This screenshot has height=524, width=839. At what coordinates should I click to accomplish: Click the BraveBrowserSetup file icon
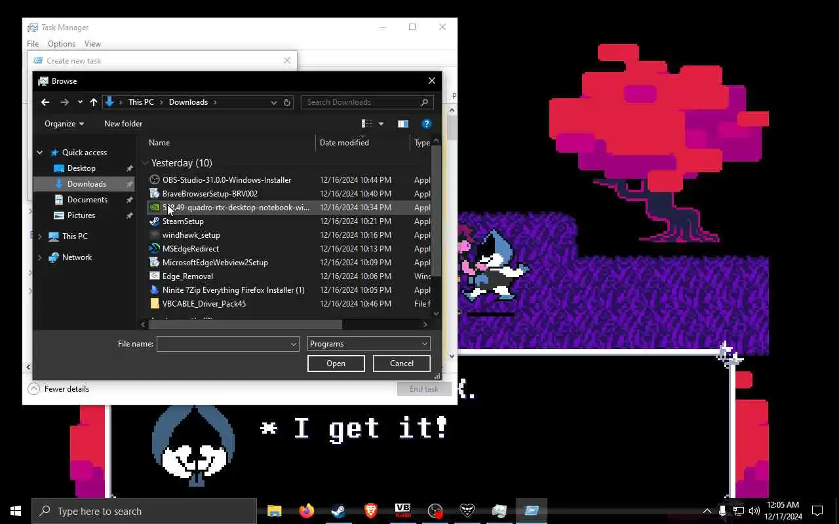point(155,193)
